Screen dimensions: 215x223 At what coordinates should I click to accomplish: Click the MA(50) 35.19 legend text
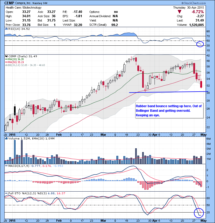(x=16, y=62)
